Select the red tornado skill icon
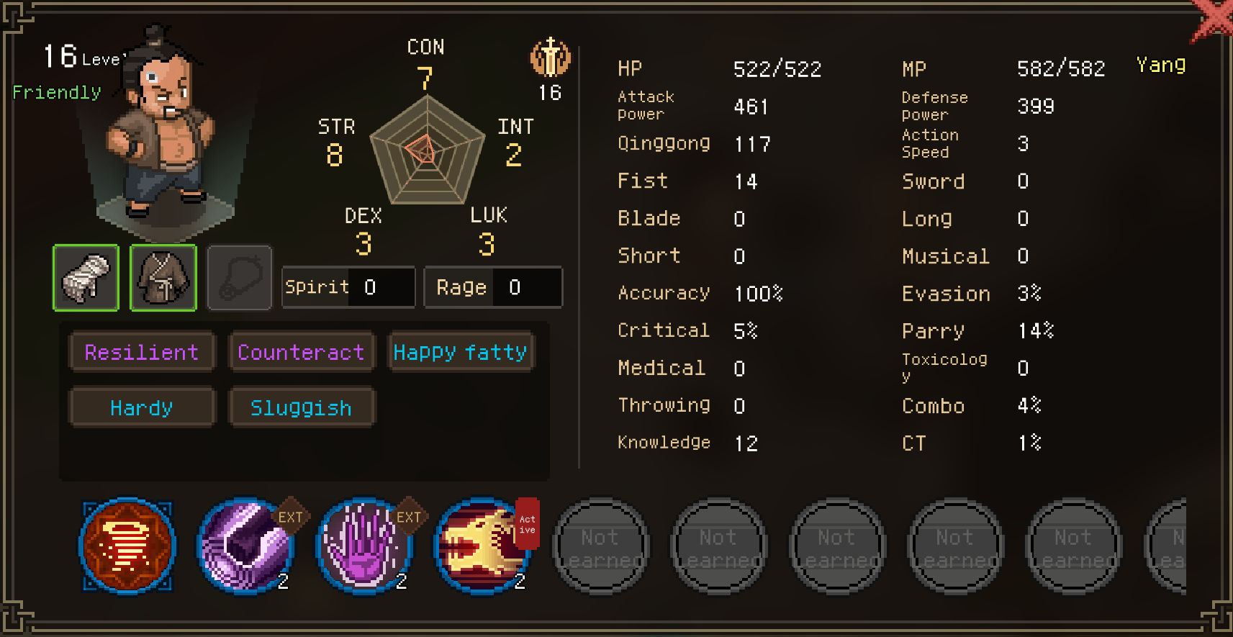Image resolution: width=1233 pixels, height=637 pixels. pyautogui.click(x=127, y=546)
